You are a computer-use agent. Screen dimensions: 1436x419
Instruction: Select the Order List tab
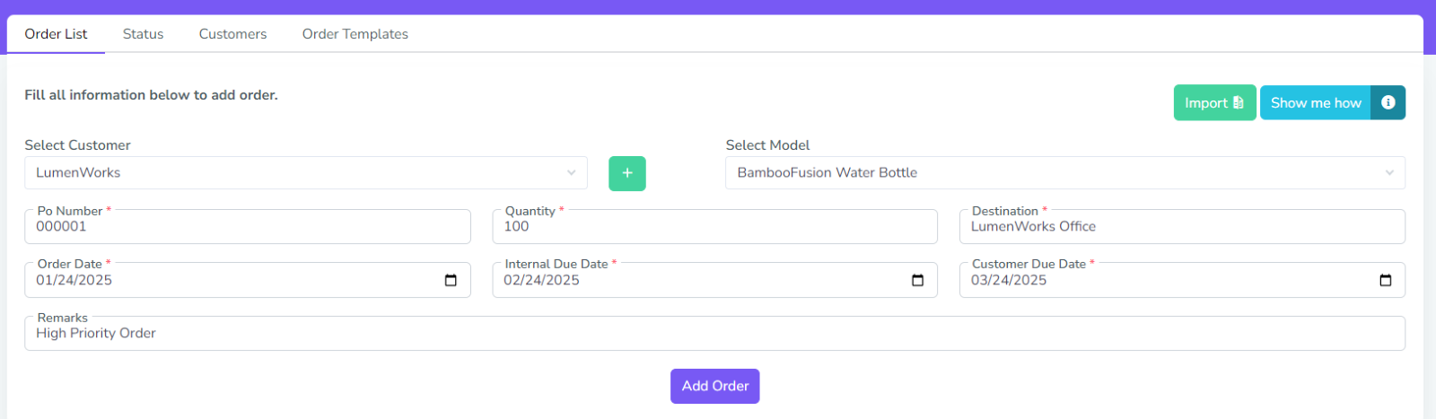[x=56, y=34]
